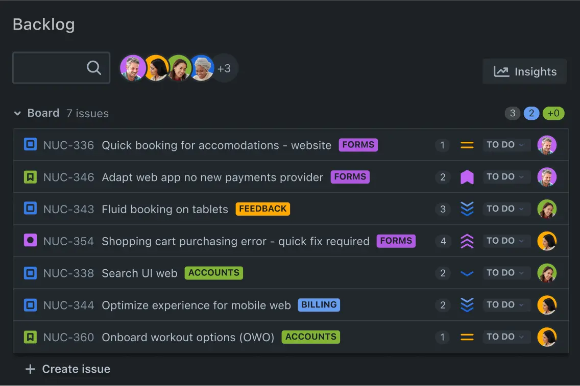Click the story bookmark icon for NUC-346

(30, 177)
